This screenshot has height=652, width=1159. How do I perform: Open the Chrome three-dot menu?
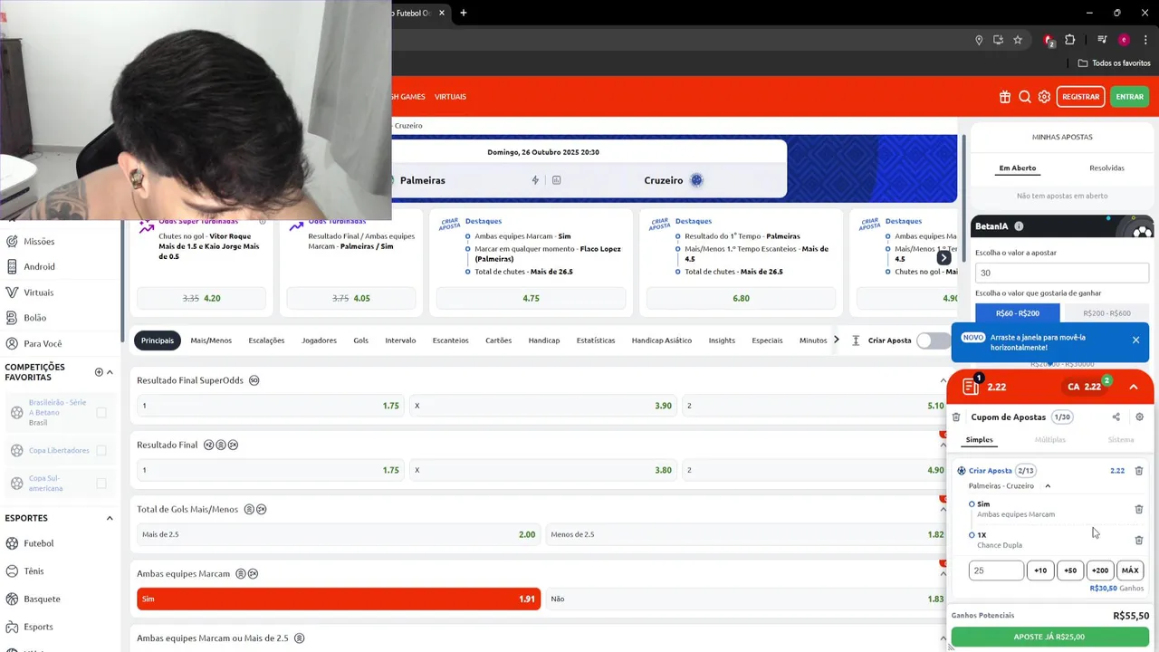pyautogui.click(x=1144, y=40)
